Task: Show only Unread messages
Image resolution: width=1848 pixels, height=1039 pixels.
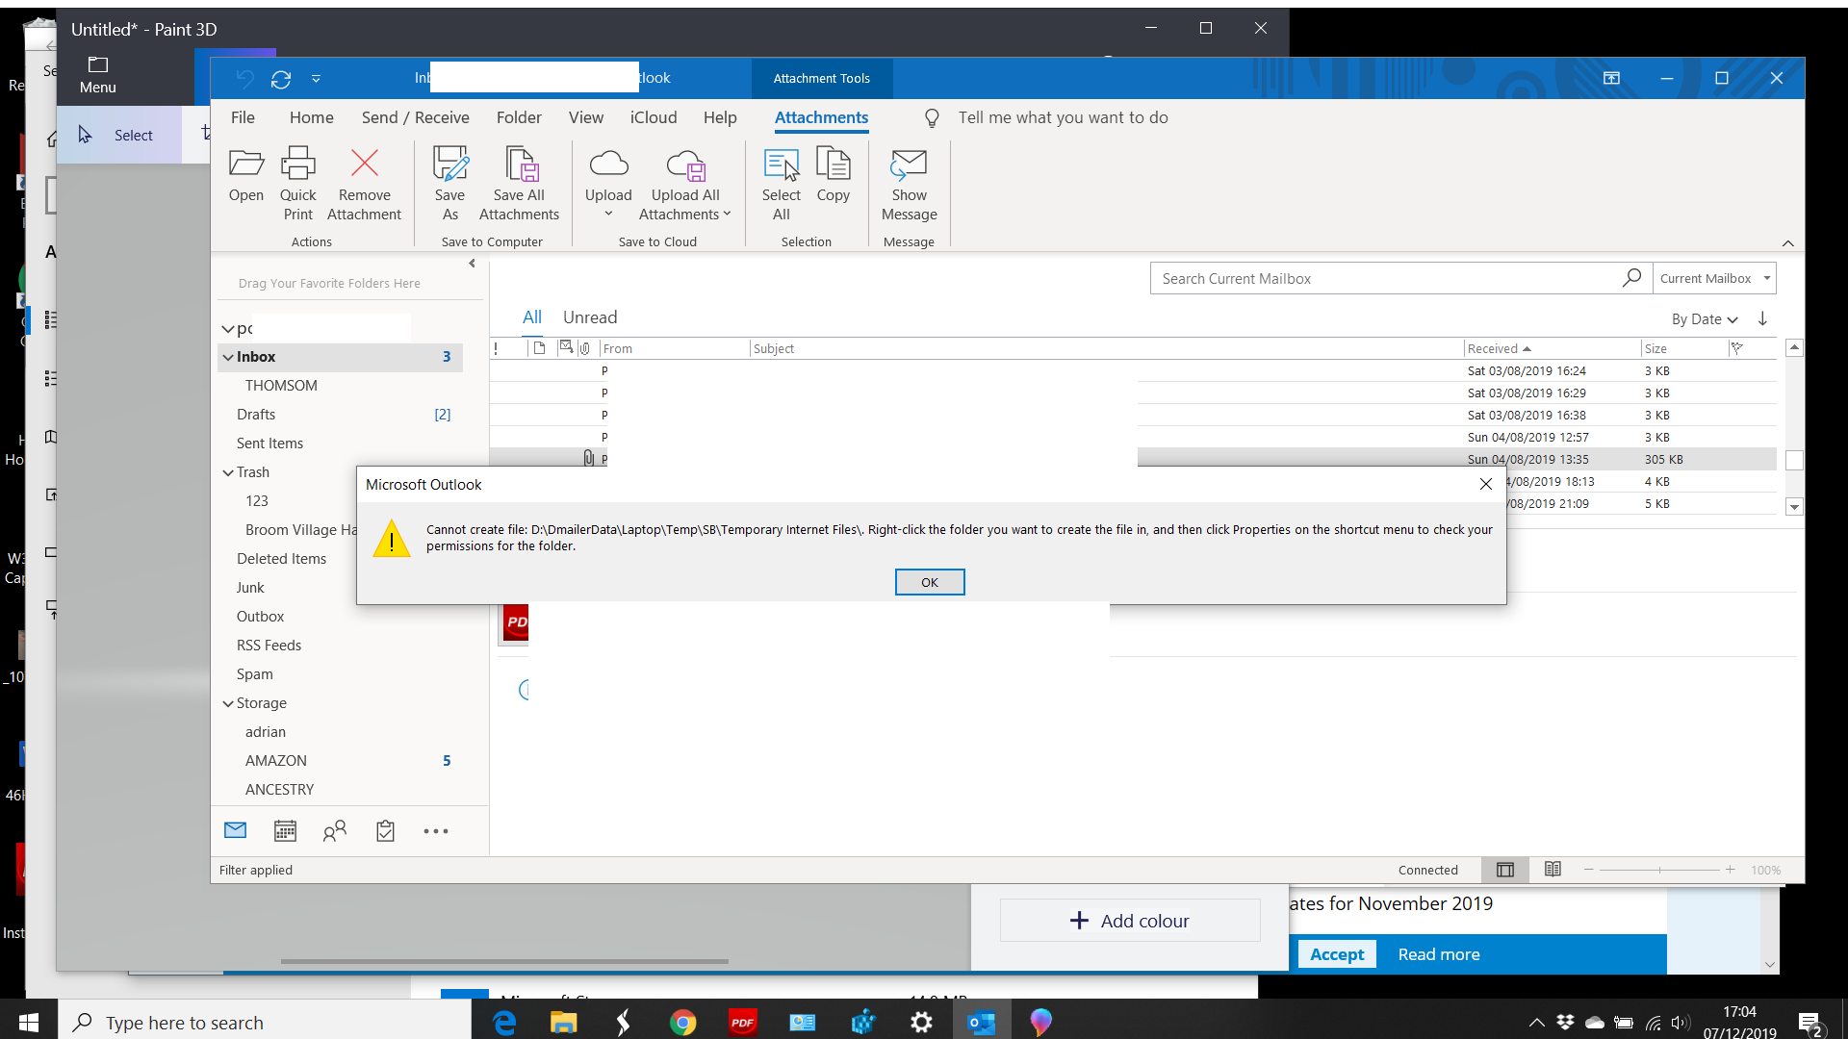Action: pos(589,317)
